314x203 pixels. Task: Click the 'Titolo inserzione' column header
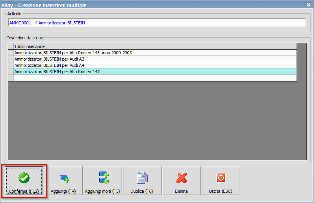point(155,46)
